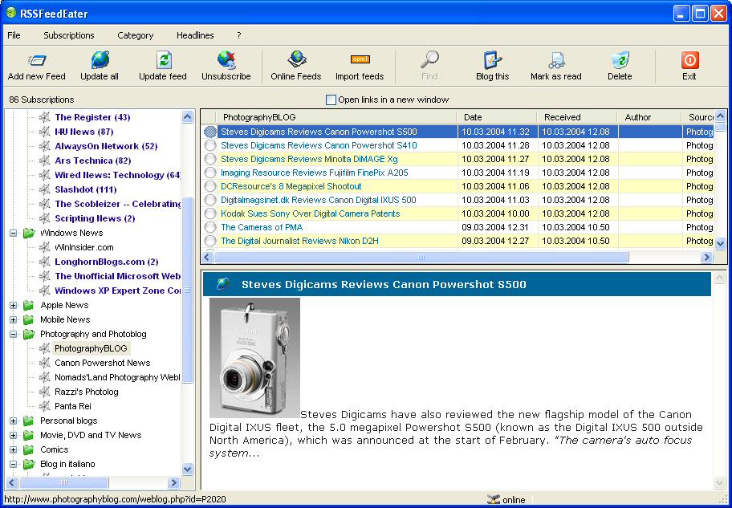Click the feed icon beside WinInsider.com
The height and width of the screenshot is (508, 732).
[44, 247]
